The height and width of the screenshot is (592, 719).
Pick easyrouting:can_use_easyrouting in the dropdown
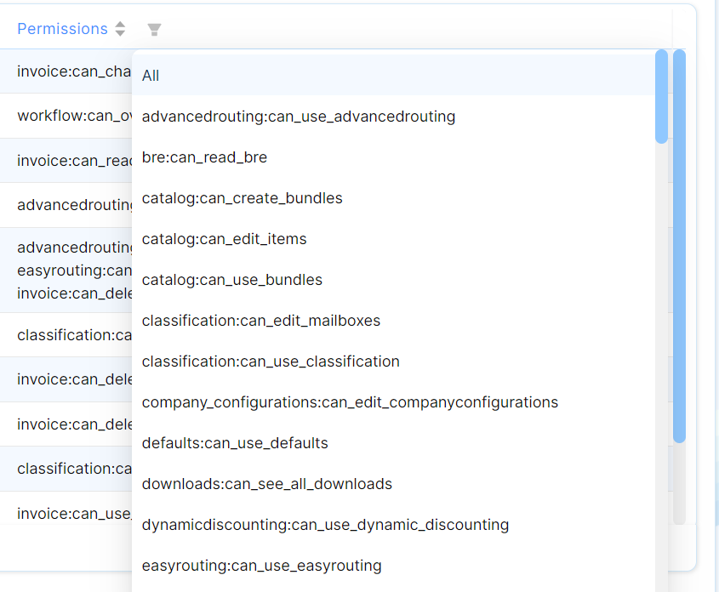tap(261, 566)
